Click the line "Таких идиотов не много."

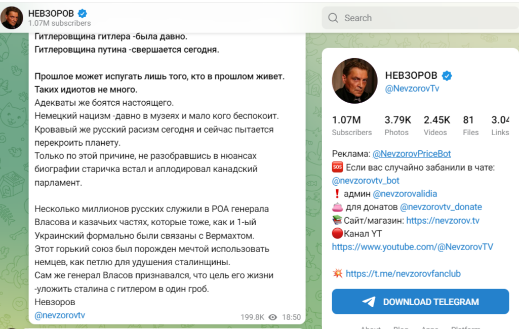(86, 90)
